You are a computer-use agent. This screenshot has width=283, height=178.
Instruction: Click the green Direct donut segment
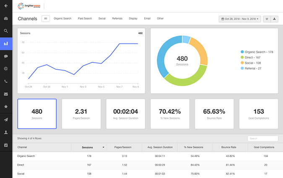[188, 81]
